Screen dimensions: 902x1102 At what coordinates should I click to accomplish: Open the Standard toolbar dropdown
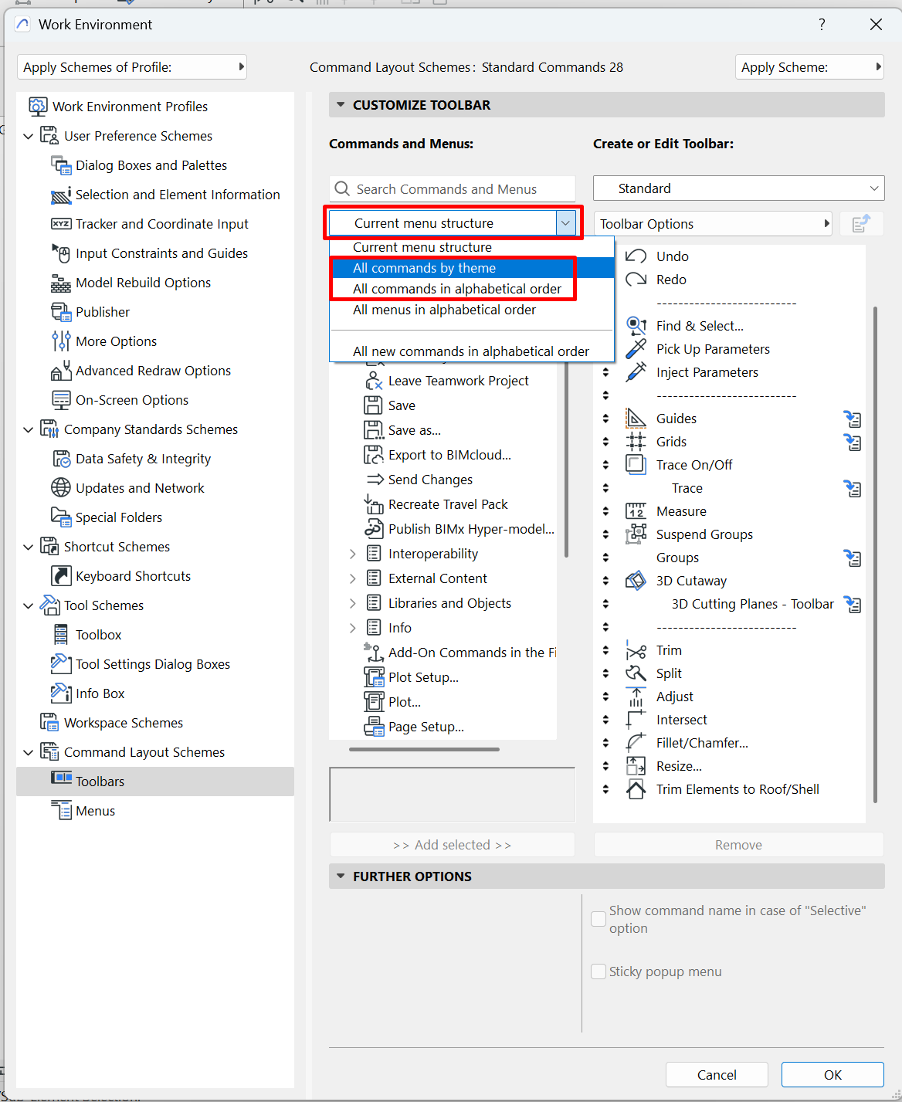pos(738,188)
